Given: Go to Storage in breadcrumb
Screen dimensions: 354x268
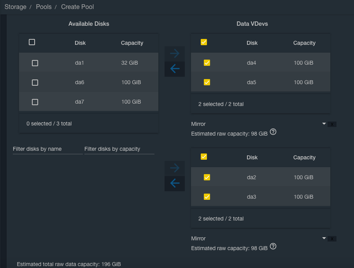Looking at the screenshot, I should coord(16,7).
